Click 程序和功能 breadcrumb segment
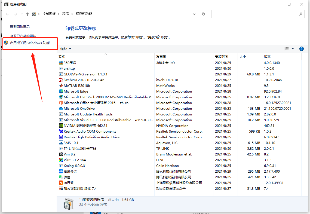Screen dimensions: 310x214 click(x=84, y=14)
